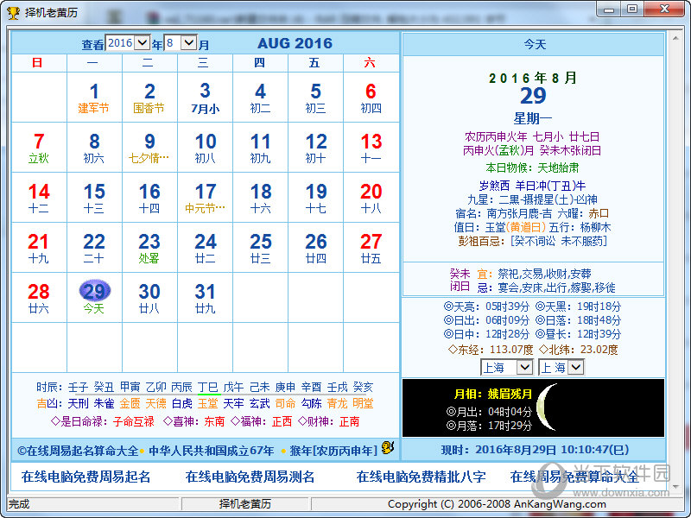Click the monkey zodiac icon
691x518 pixels.
click(388, 448)
